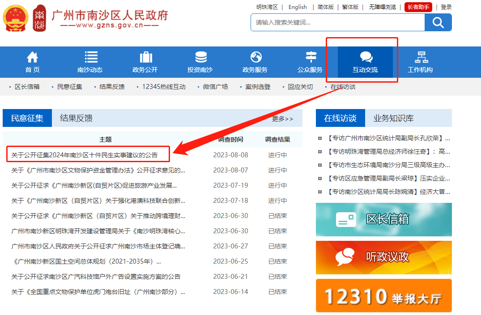Switch to the 业务知识库 tab
The image size is (481, 315).
(393, 118)
